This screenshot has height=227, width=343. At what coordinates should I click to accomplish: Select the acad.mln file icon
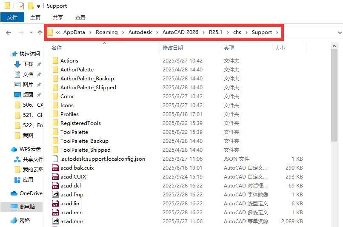coord(55,213)
